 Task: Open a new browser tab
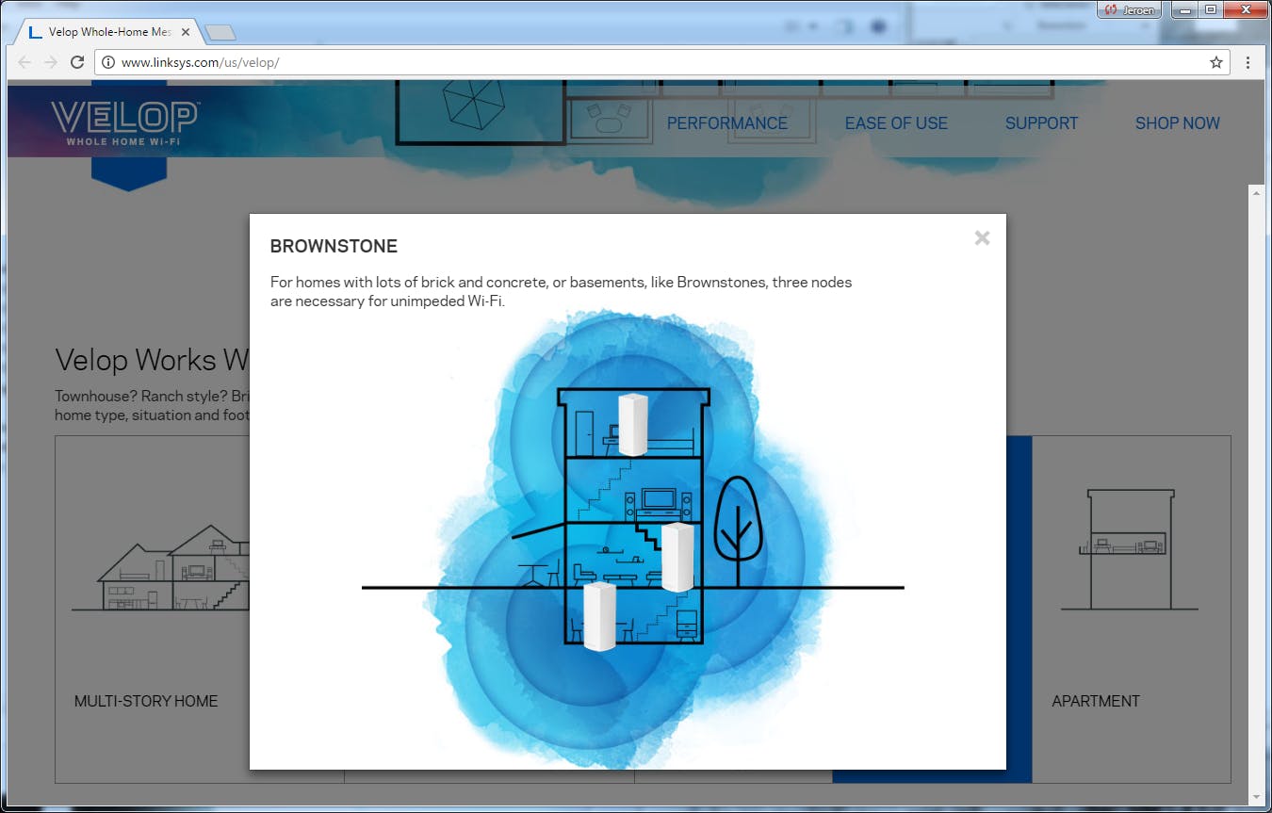[220, 33]
